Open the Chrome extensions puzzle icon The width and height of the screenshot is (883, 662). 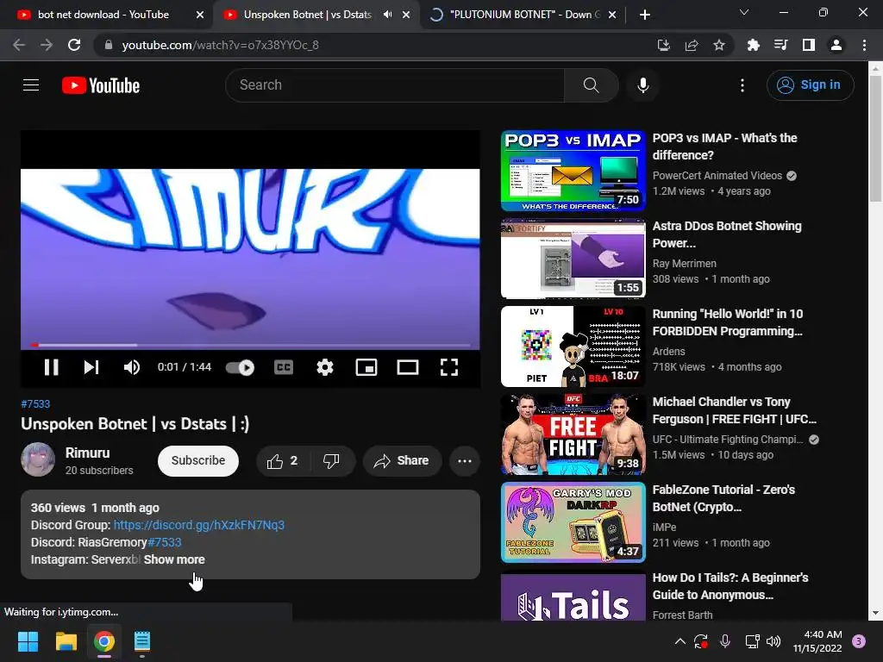tap(753, 45)
